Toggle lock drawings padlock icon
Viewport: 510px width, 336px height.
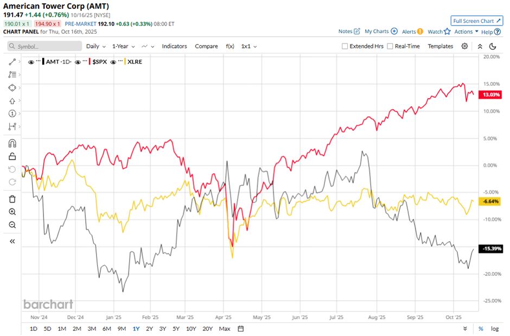tap(12, 156)
